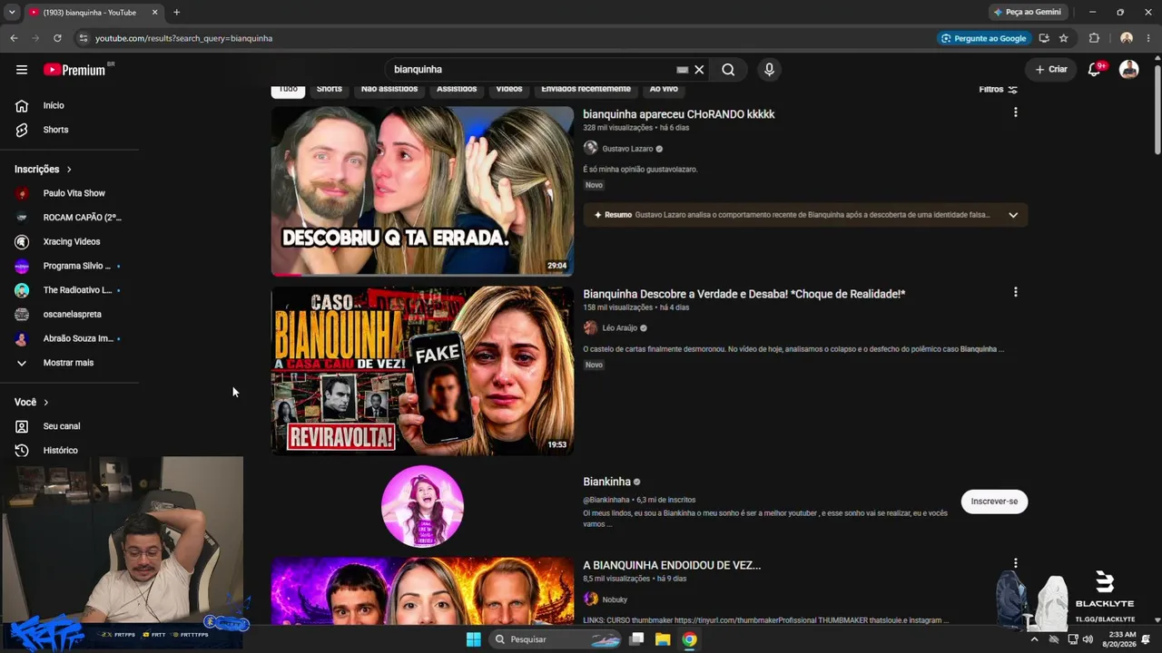
Task: Click the Chrome icon on the taskbar
Action: coord(690,639)
